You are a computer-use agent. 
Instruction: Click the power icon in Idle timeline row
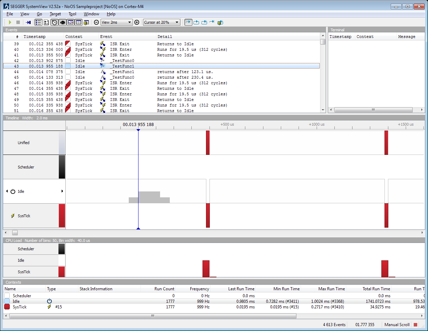pos(13,191)
